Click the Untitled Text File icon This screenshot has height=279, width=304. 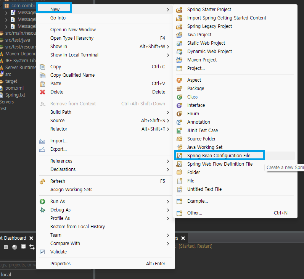click(x=179, y=189)
